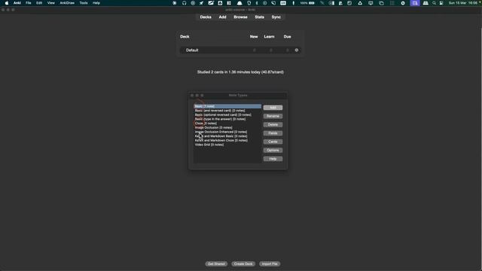Select KaTeX and Markdown Basic note type
This screenshot has height=271, width=482.
tap(227, 136)
